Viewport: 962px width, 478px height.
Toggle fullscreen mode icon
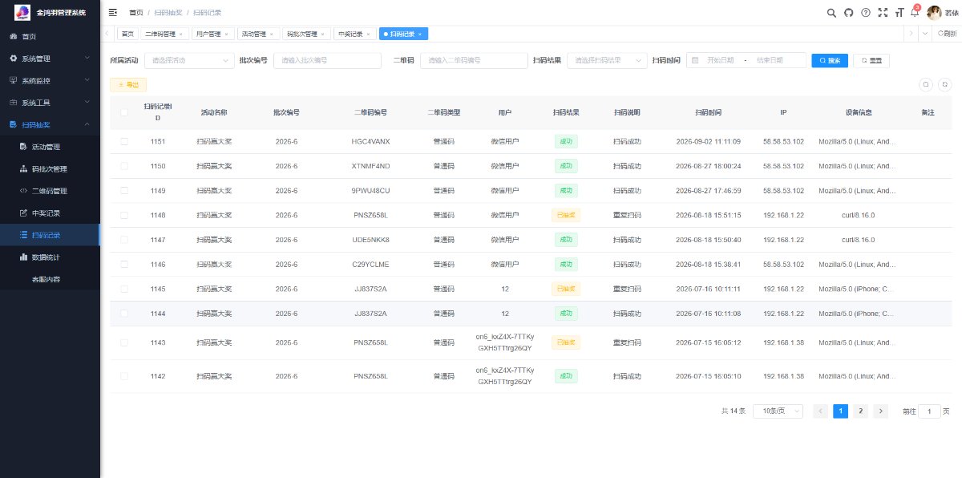coord(883,12)
